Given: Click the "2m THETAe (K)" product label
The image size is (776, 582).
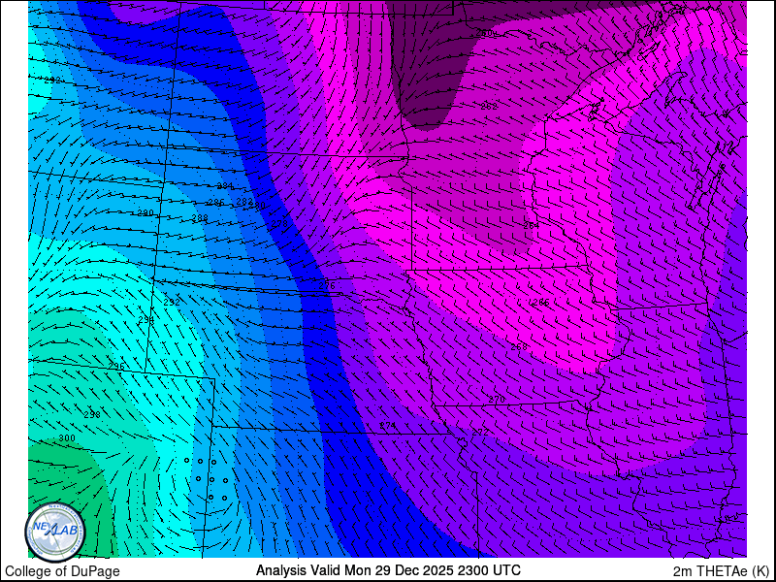Looking at the screenshot, I should coord(722,570).
